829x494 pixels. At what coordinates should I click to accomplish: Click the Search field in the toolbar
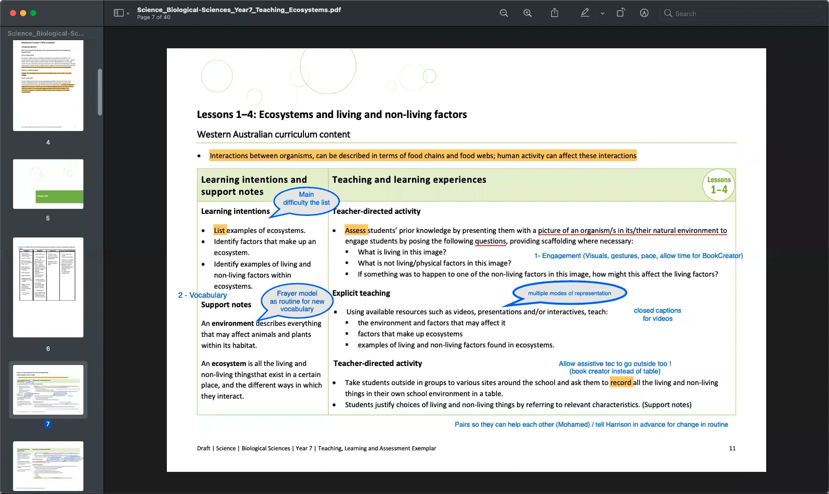742,14
